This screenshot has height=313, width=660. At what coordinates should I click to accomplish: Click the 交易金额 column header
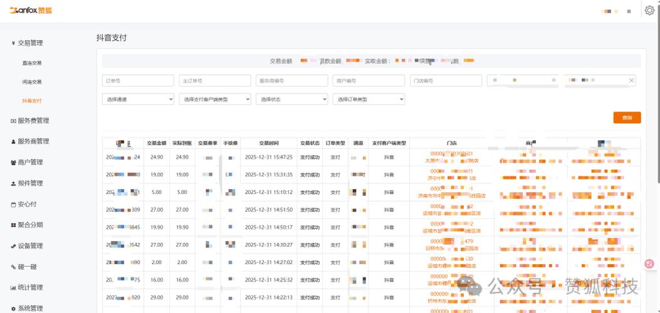tap(157, 143)
